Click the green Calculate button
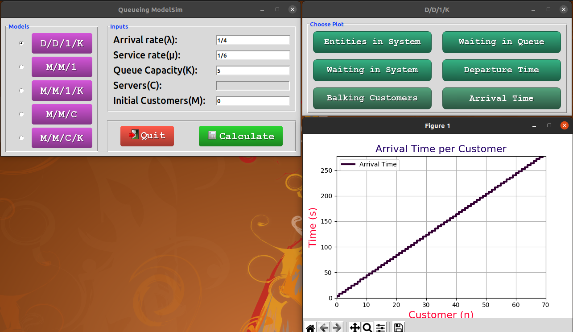Viewport: 573px width, 332px height. click(241, 136)
